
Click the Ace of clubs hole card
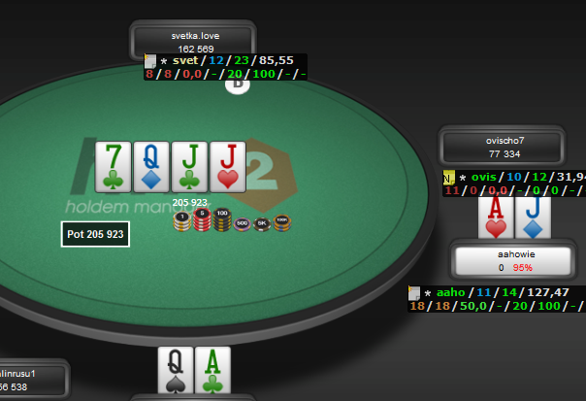(x=212, y=370)
